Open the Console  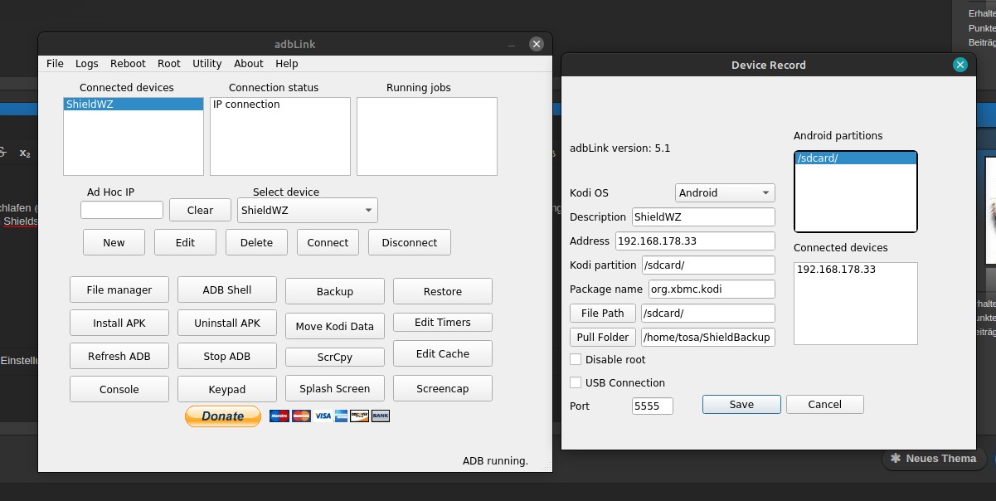click(x=119, y=389)
